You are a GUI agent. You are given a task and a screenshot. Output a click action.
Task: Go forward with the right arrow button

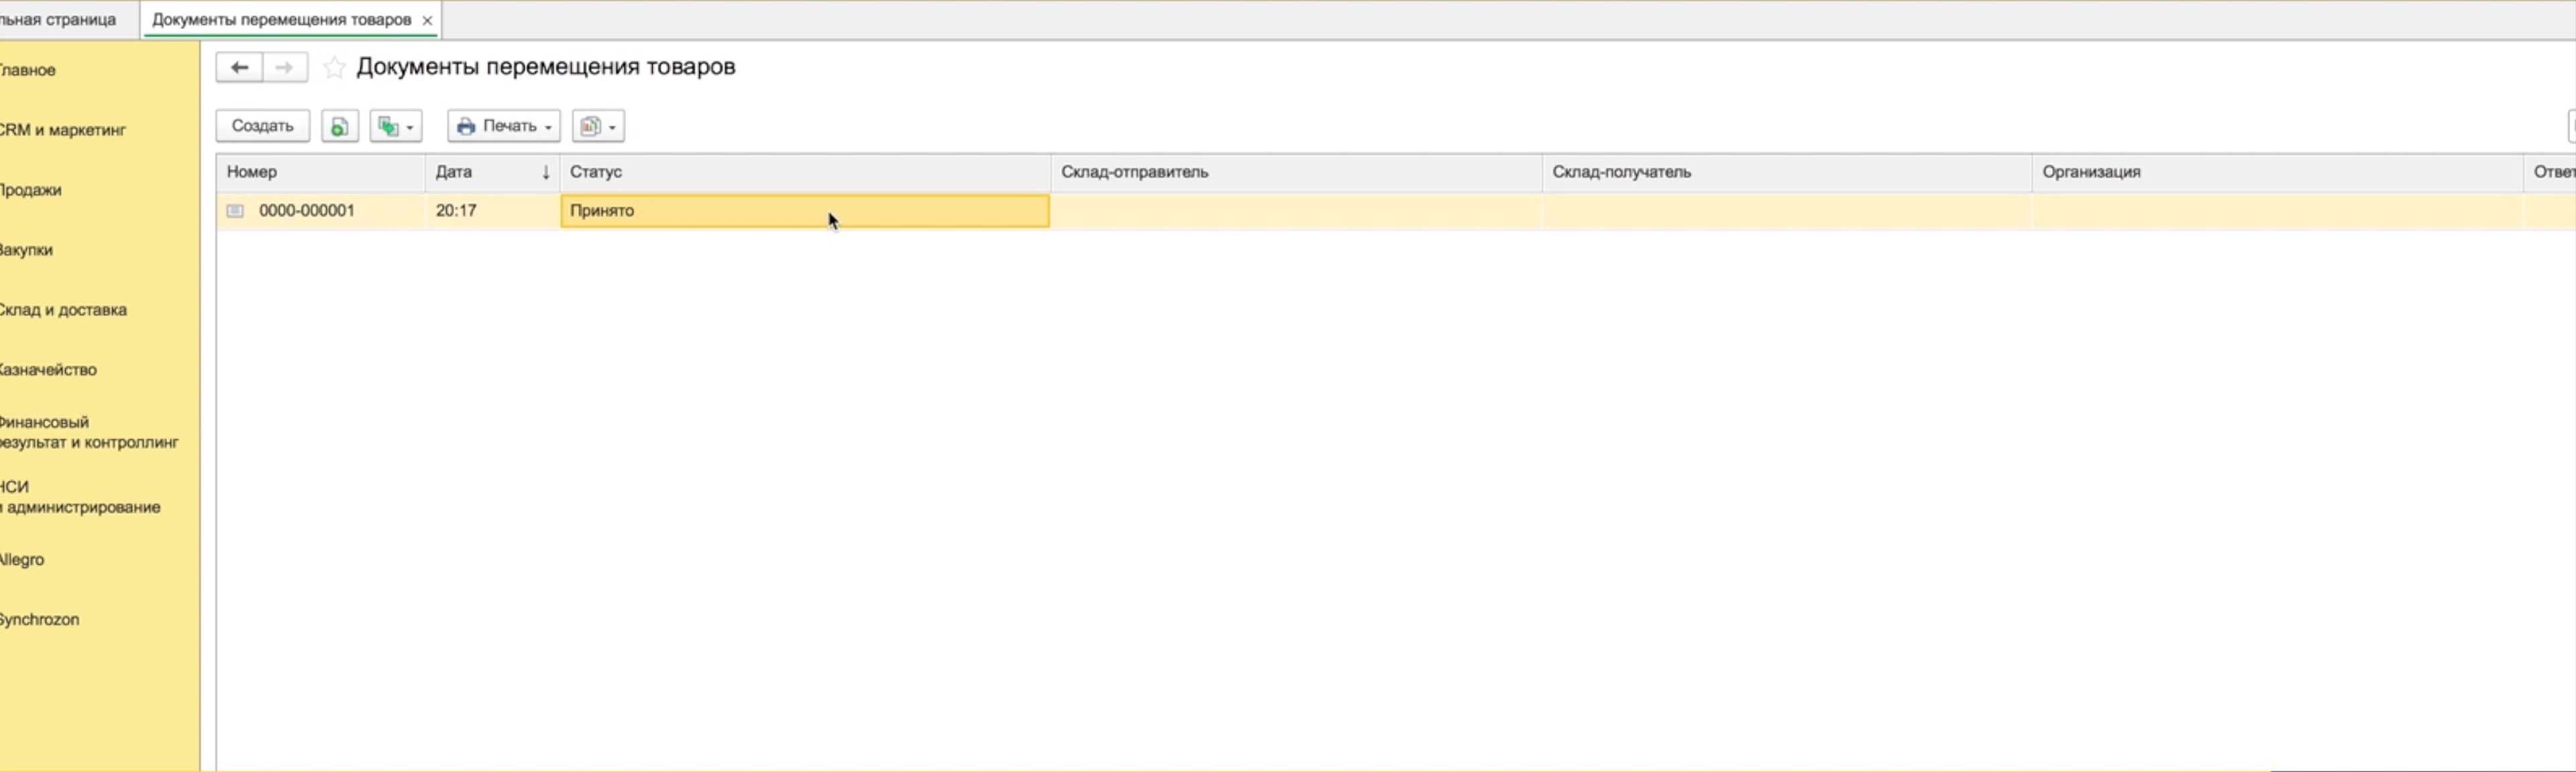tap(285, 67)
